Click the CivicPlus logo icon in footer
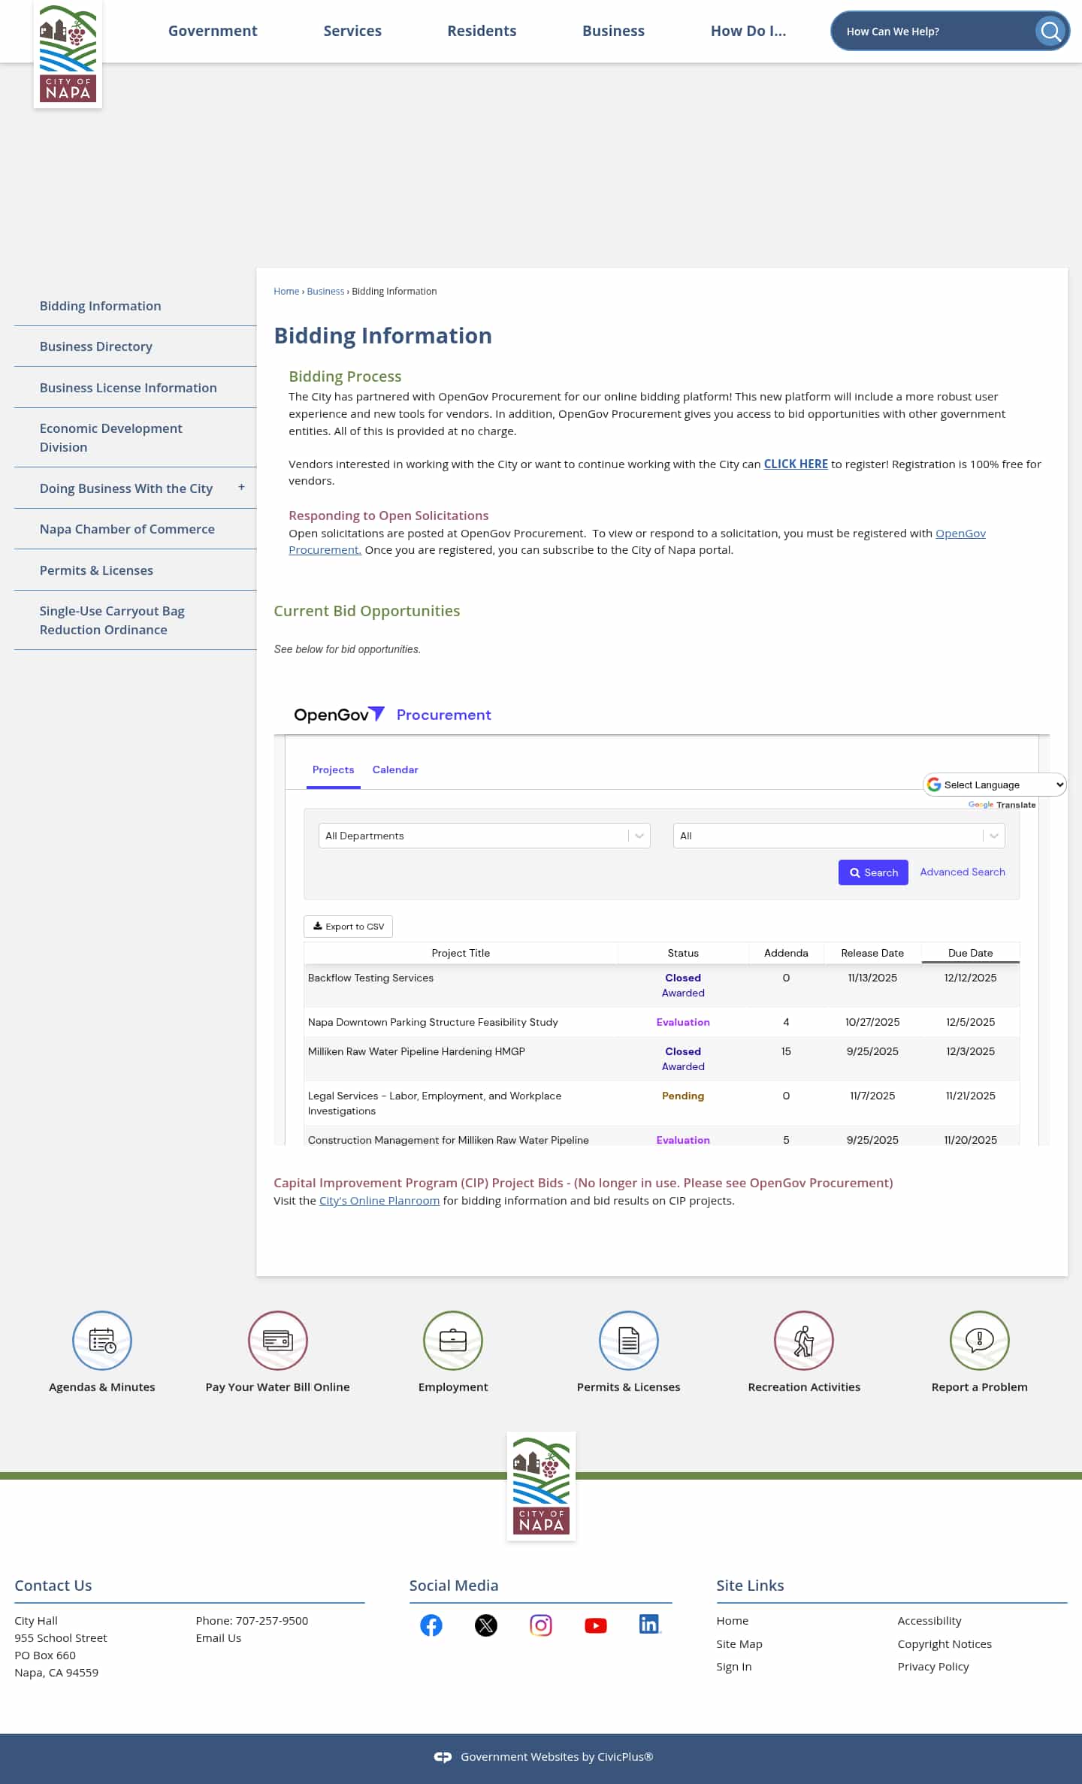 coord(443,1756)
